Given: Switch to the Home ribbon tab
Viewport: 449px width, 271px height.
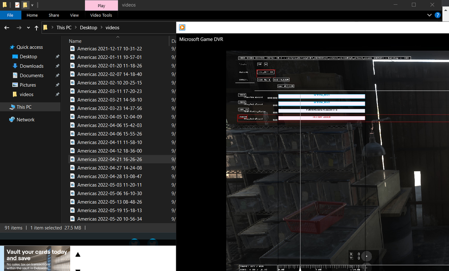Looking at the screenshot, I should [32, 15].
